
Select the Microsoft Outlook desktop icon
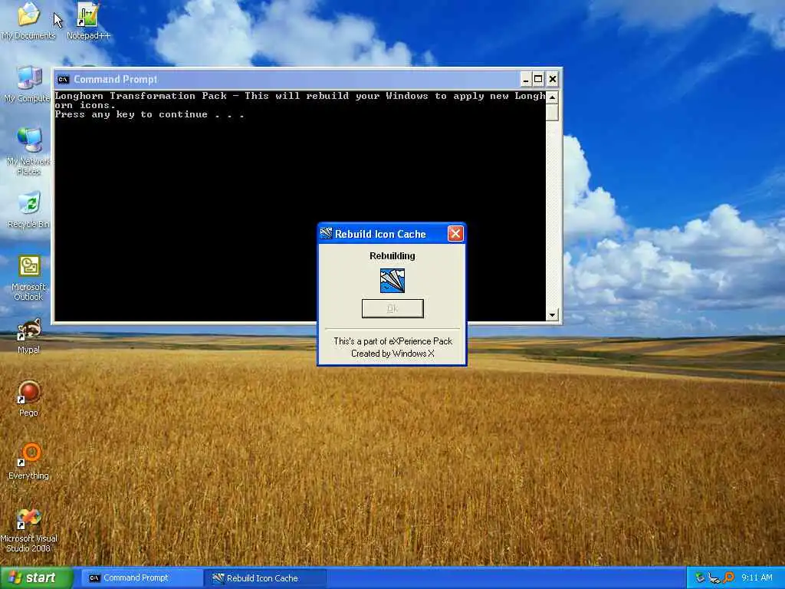(28, 278)
